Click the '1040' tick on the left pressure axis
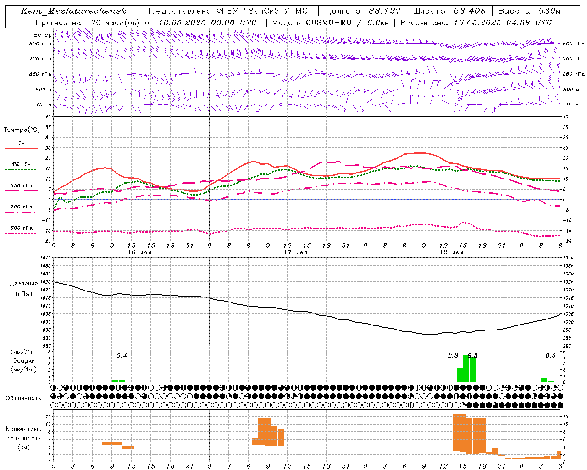Screen dimensions: 587x470 46,258
